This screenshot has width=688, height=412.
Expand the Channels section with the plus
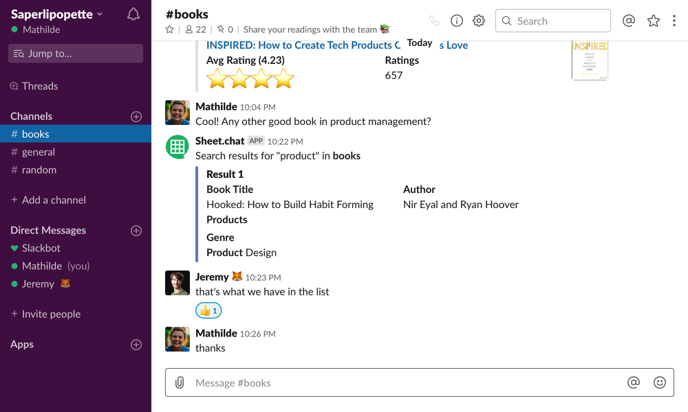pyautogui.click(x=136, y=116)
